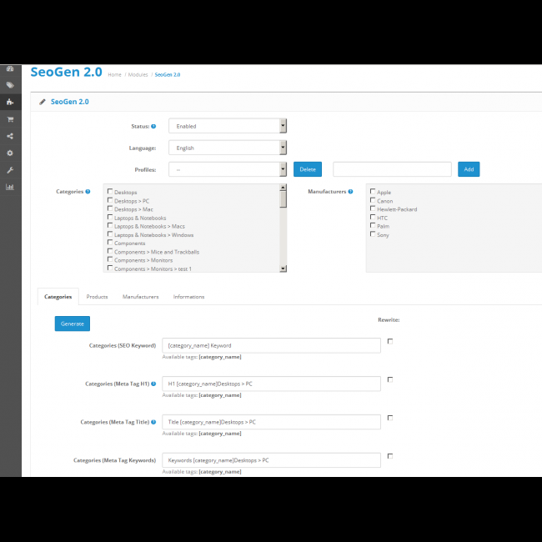Expand the Language dropdown
Viewport: 542px width, 542px height.
pyautogui.click(x=228, y=148)
